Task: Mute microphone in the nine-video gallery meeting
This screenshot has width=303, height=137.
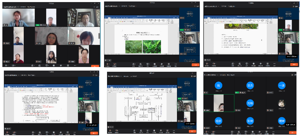Action: pos(6,65)
